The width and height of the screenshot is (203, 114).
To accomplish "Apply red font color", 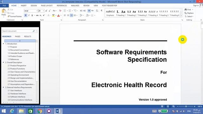I will coord(58,16).
